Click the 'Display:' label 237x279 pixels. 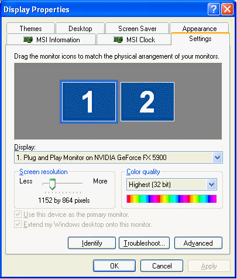25,147
